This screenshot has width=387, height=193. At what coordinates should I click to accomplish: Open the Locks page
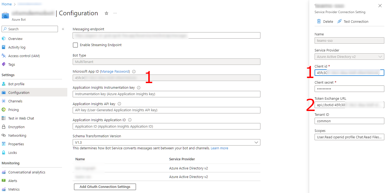13,152
